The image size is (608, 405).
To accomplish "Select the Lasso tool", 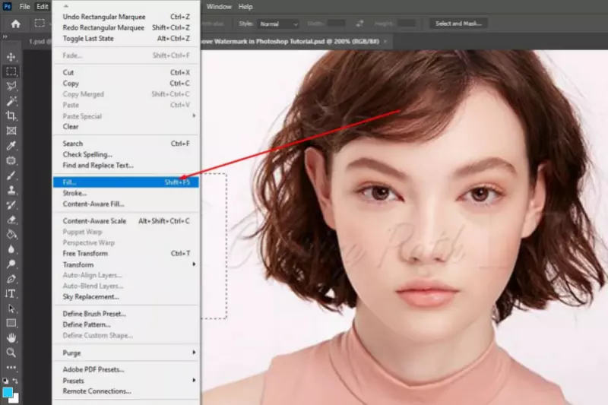I will click(x=11, y=86).
